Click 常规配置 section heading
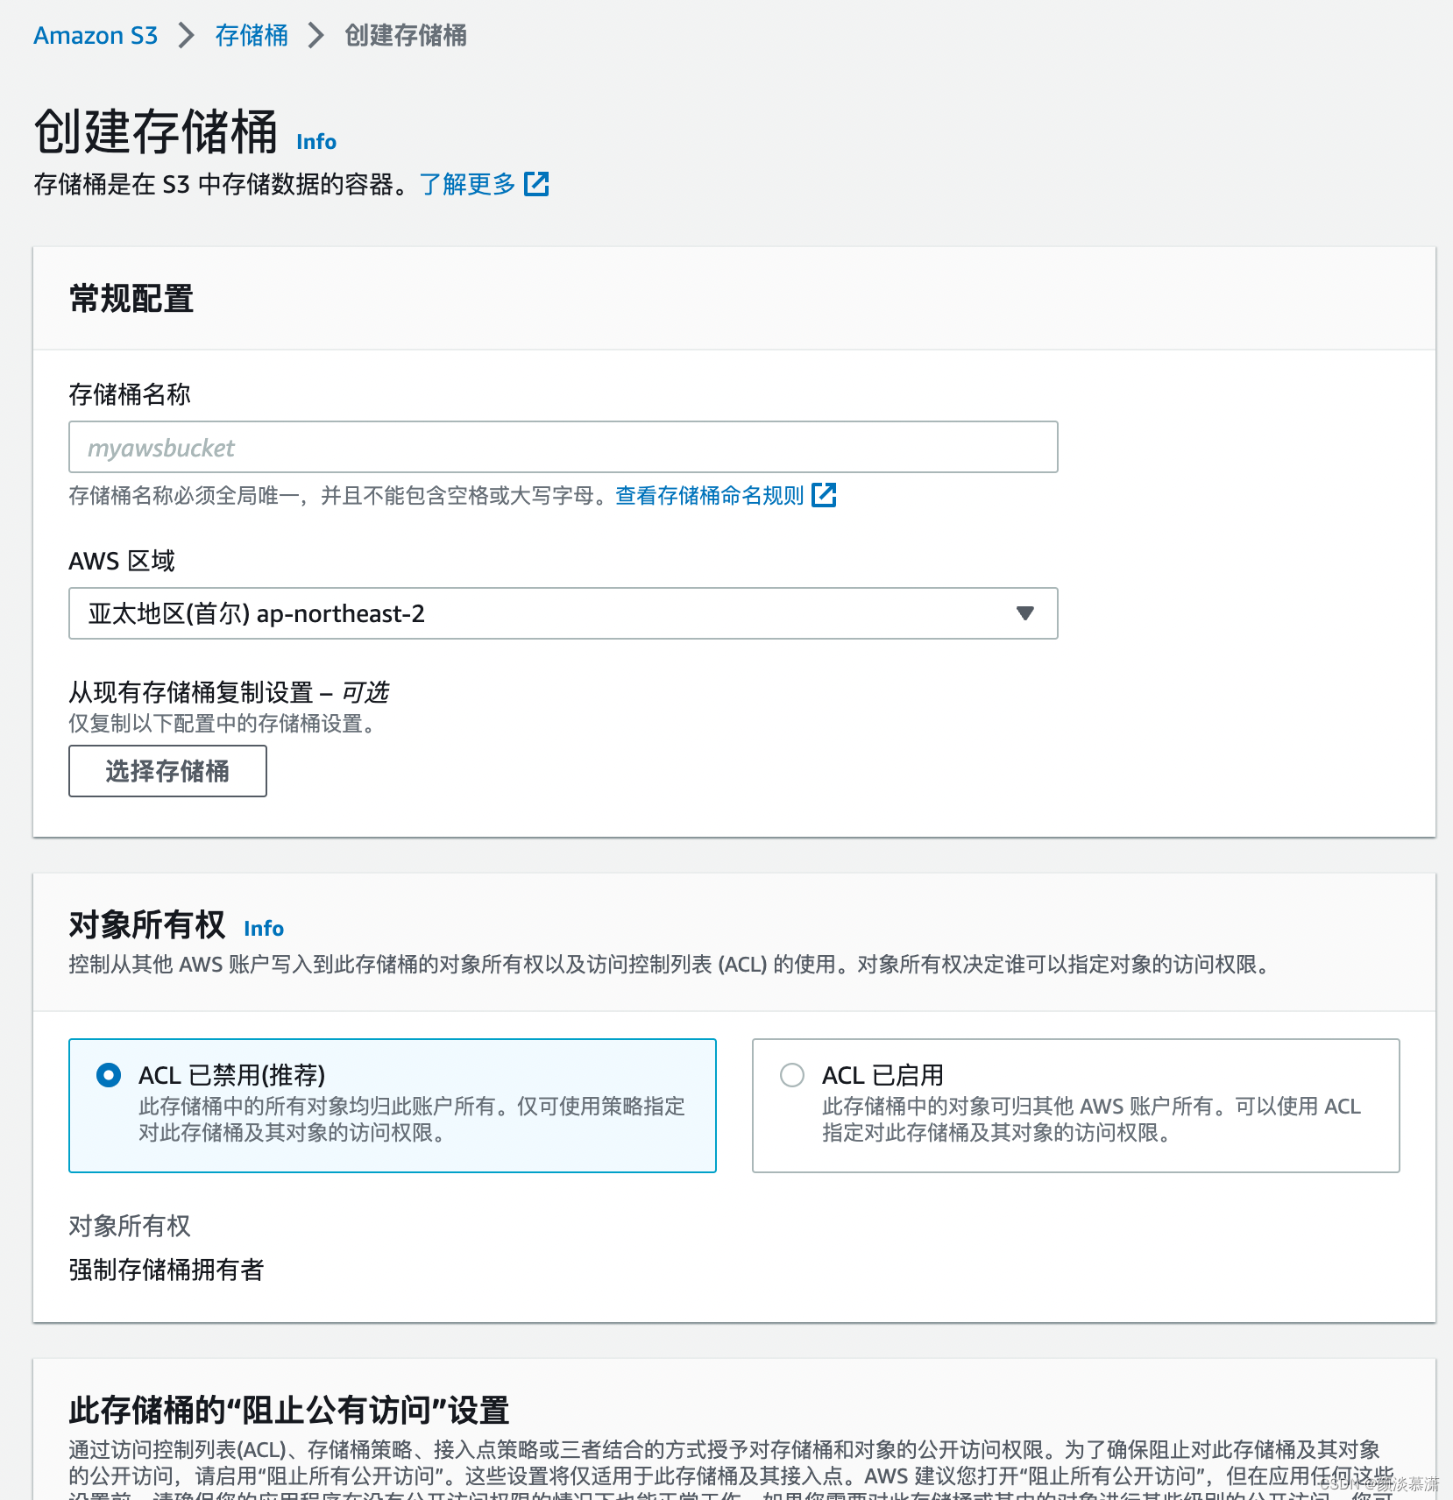Screen dimensions: 1453x1500 coord(131,299)
